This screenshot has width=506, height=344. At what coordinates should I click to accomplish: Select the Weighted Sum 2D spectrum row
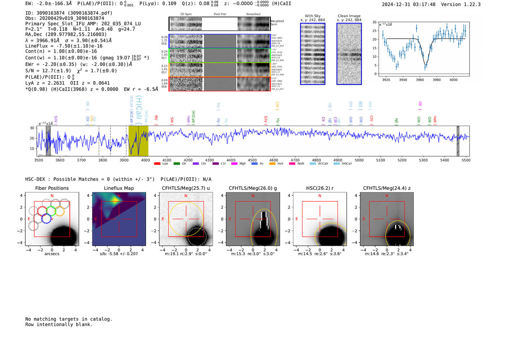(220, 24)
